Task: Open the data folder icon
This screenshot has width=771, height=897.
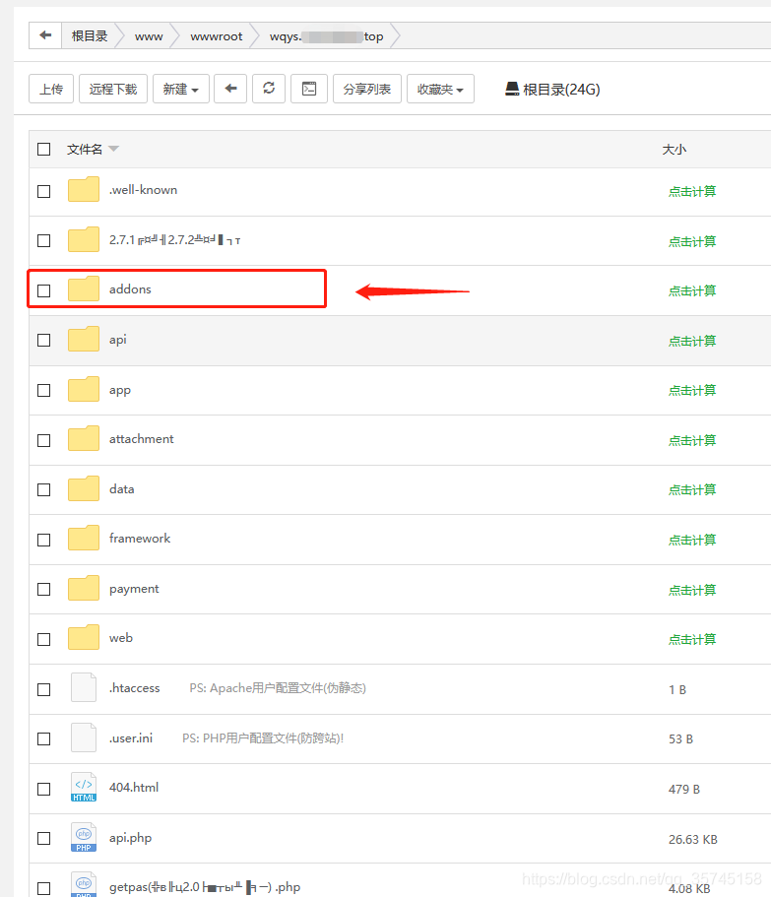Action: pyautogui.click(x=84, y=489)
